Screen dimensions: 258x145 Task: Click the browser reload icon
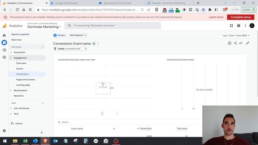coord(17,10)
